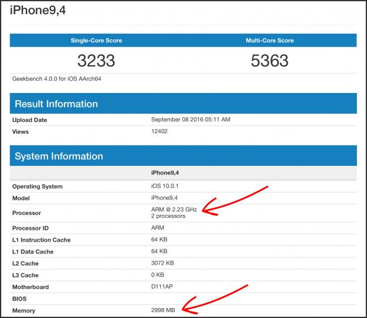The image size is (367, 318).
Task: Click the L2 Cache value 3072 KB
Action: pos(164,264)
